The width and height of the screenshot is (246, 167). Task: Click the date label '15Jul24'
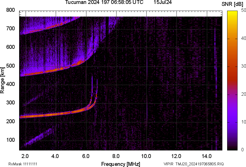pos(163,2)
